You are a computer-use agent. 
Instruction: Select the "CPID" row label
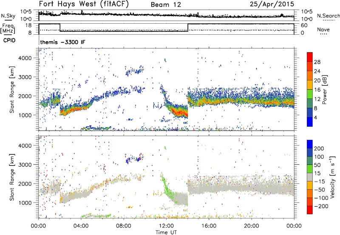click(x=9, y=40)
